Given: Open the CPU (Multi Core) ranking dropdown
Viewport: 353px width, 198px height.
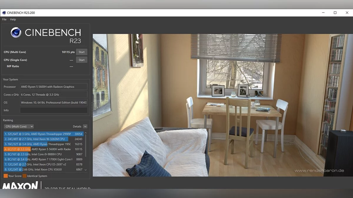Looking at the screenshot, I should coord(19,126).
